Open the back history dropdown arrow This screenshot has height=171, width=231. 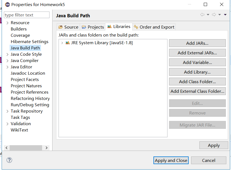(208, 15)
